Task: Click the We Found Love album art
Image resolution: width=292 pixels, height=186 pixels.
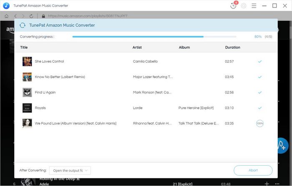Action: click(27, 123)
